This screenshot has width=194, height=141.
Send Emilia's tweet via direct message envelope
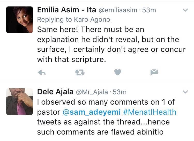pyautogui.click(x=154, y=73)
